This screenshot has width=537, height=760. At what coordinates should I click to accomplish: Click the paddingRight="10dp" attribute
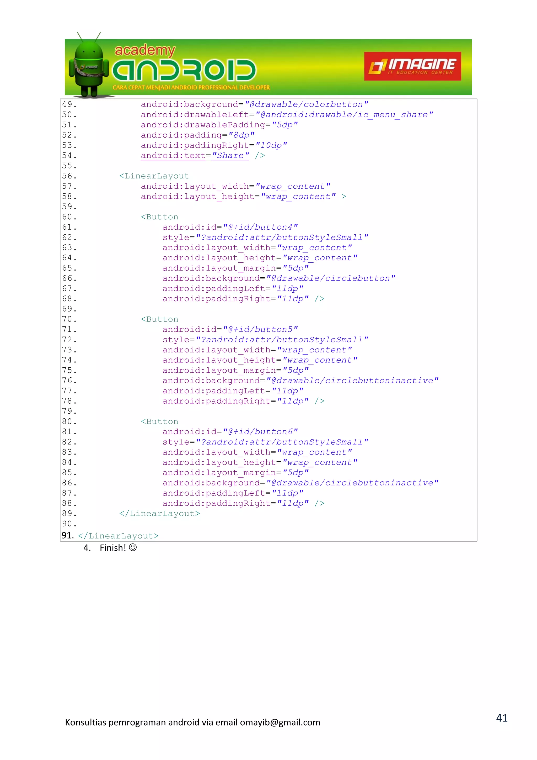214,145
